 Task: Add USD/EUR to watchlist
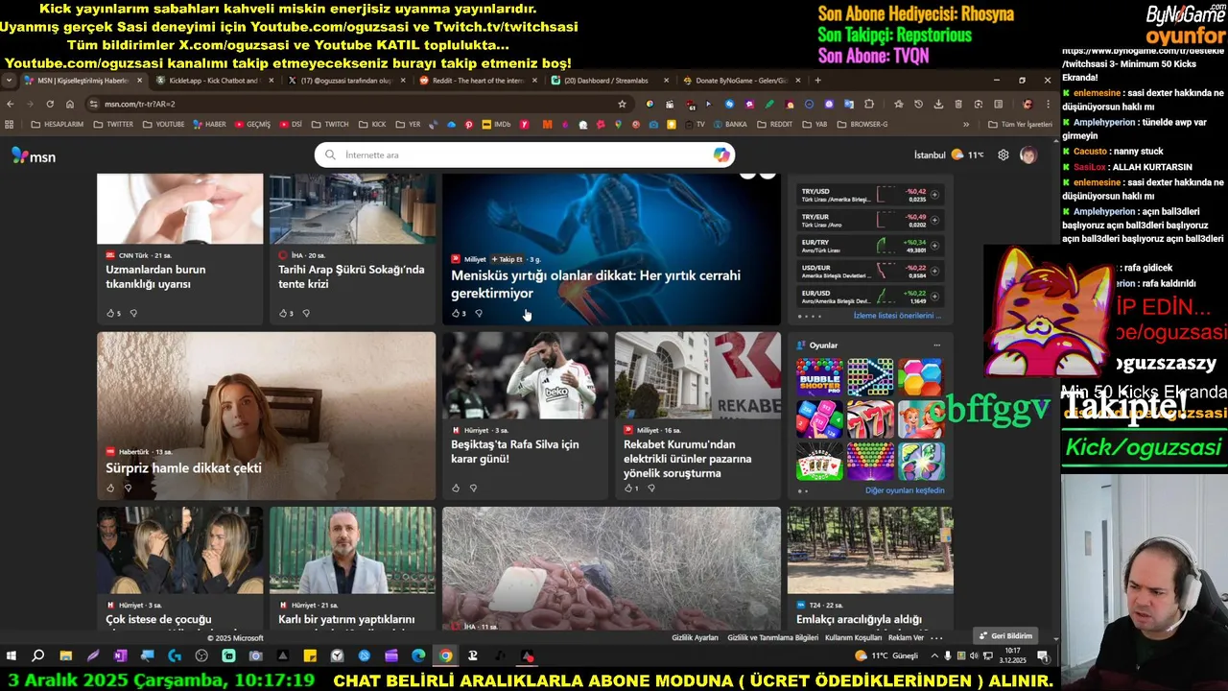tap(934, 272)
